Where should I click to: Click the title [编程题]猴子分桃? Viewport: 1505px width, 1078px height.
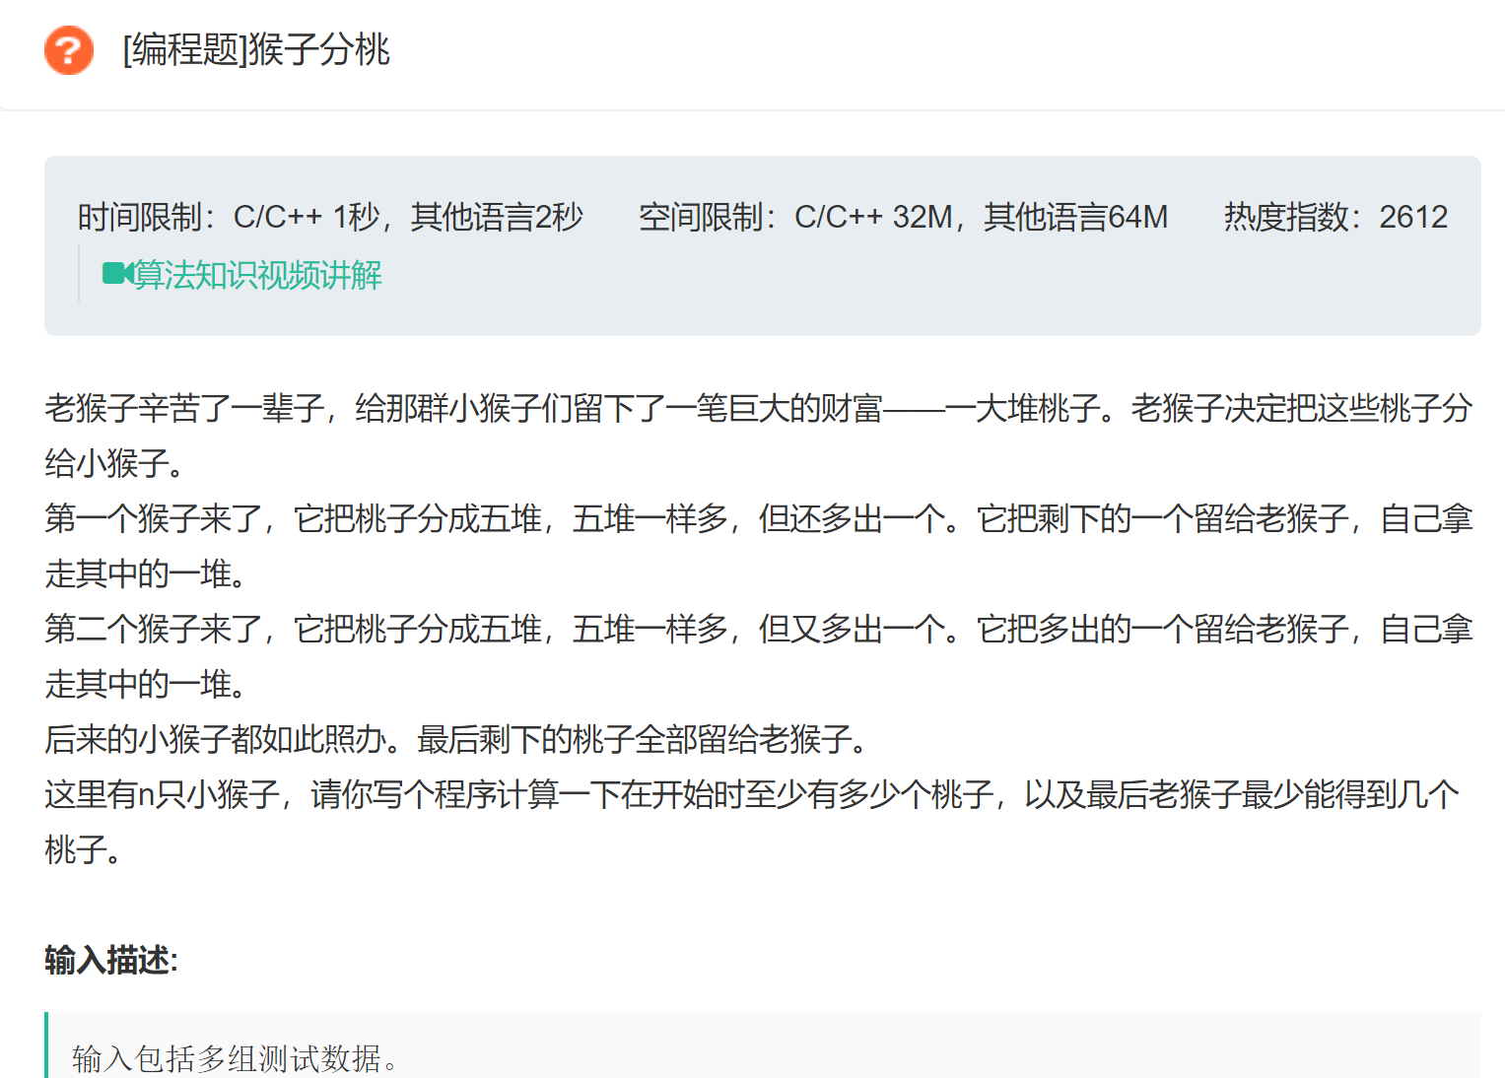click(256, 49)
